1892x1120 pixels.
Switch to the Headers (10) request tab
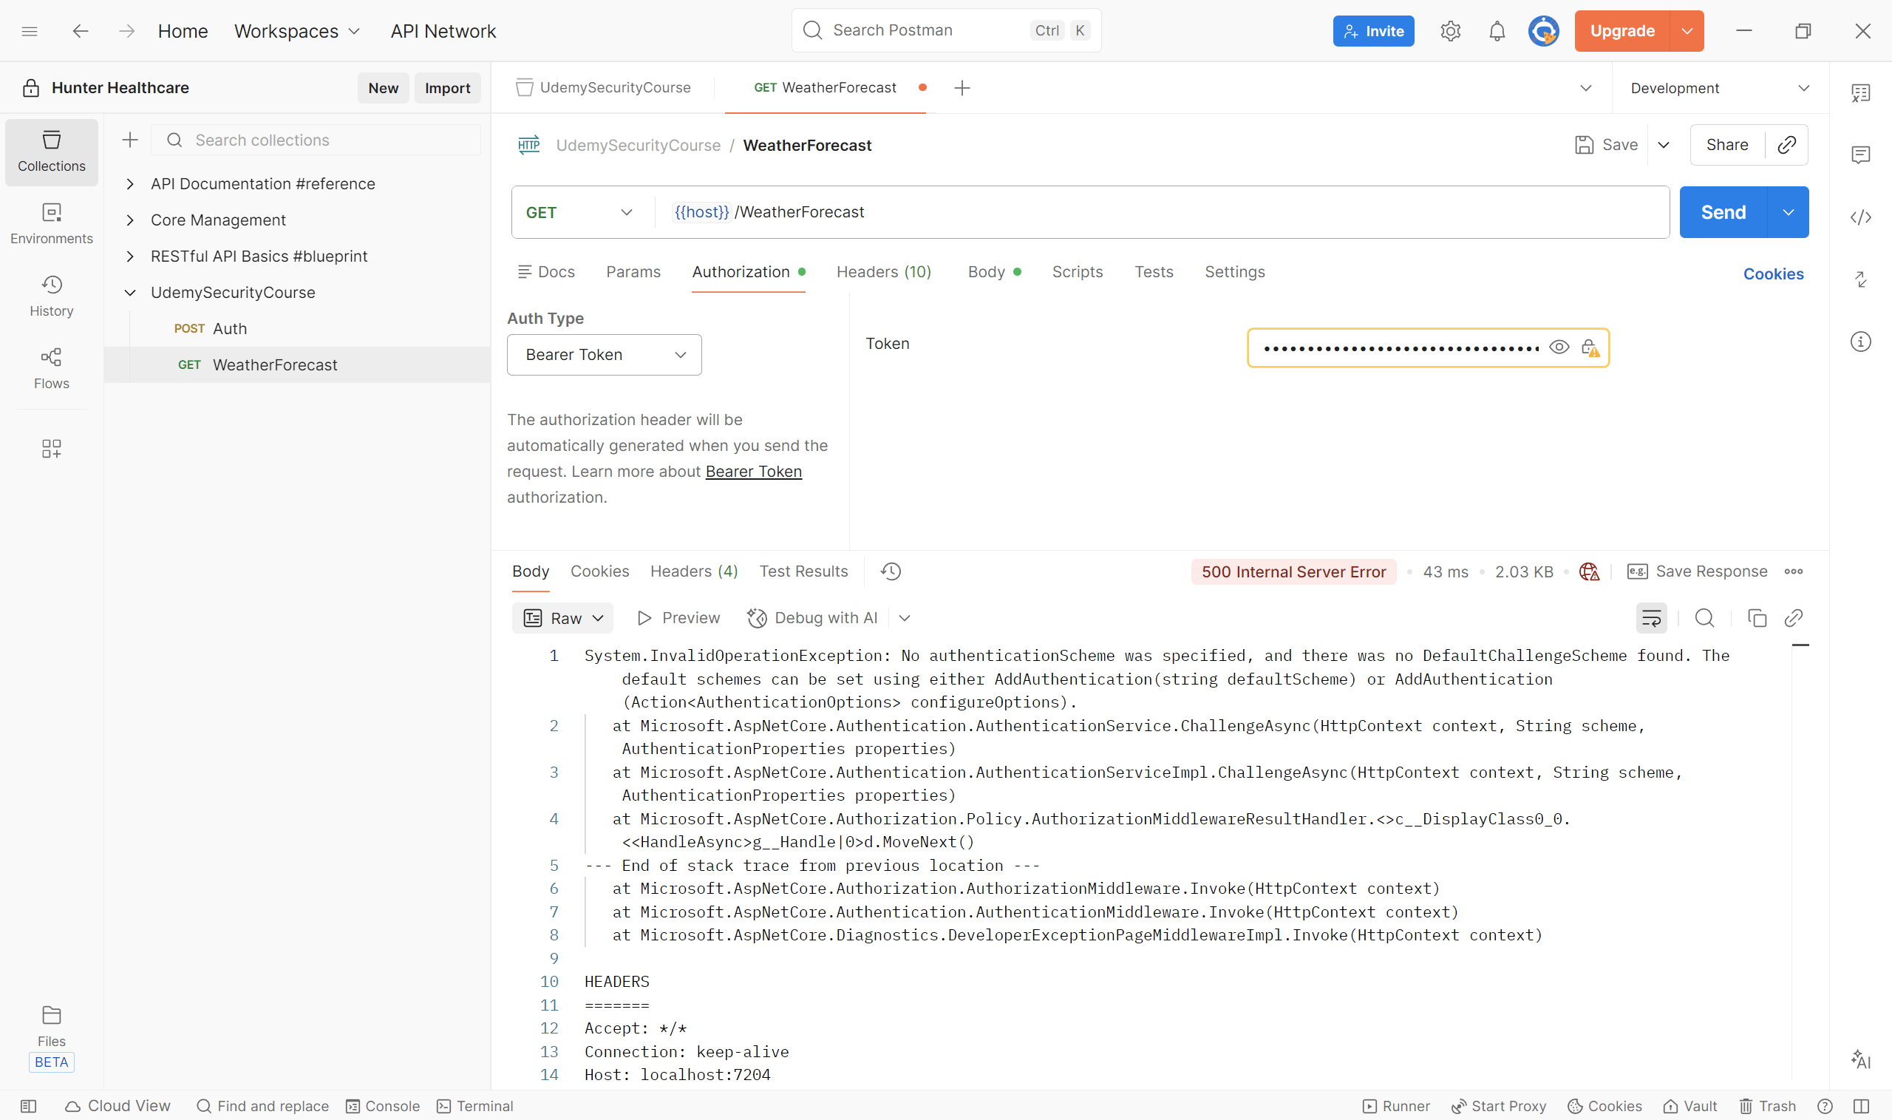[883, 272]
